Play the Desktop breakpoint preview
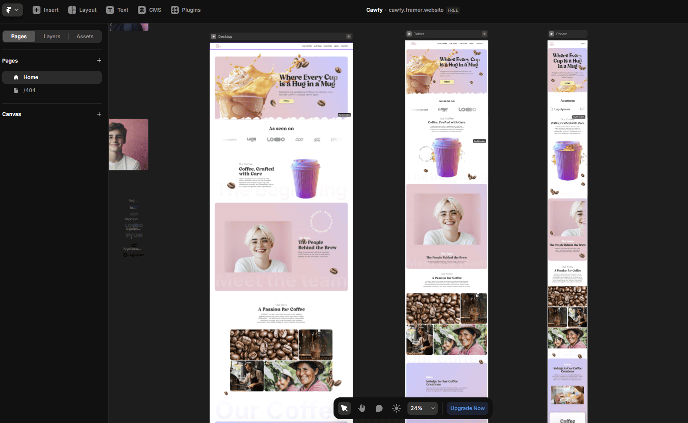This screenshot has height=423, width=688. tap(214, 36)
